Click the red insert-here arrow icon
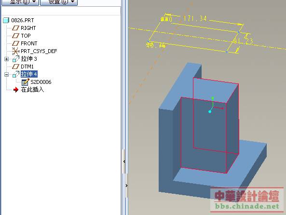Viewport: 286px width, 215px height. coord(16,90)
